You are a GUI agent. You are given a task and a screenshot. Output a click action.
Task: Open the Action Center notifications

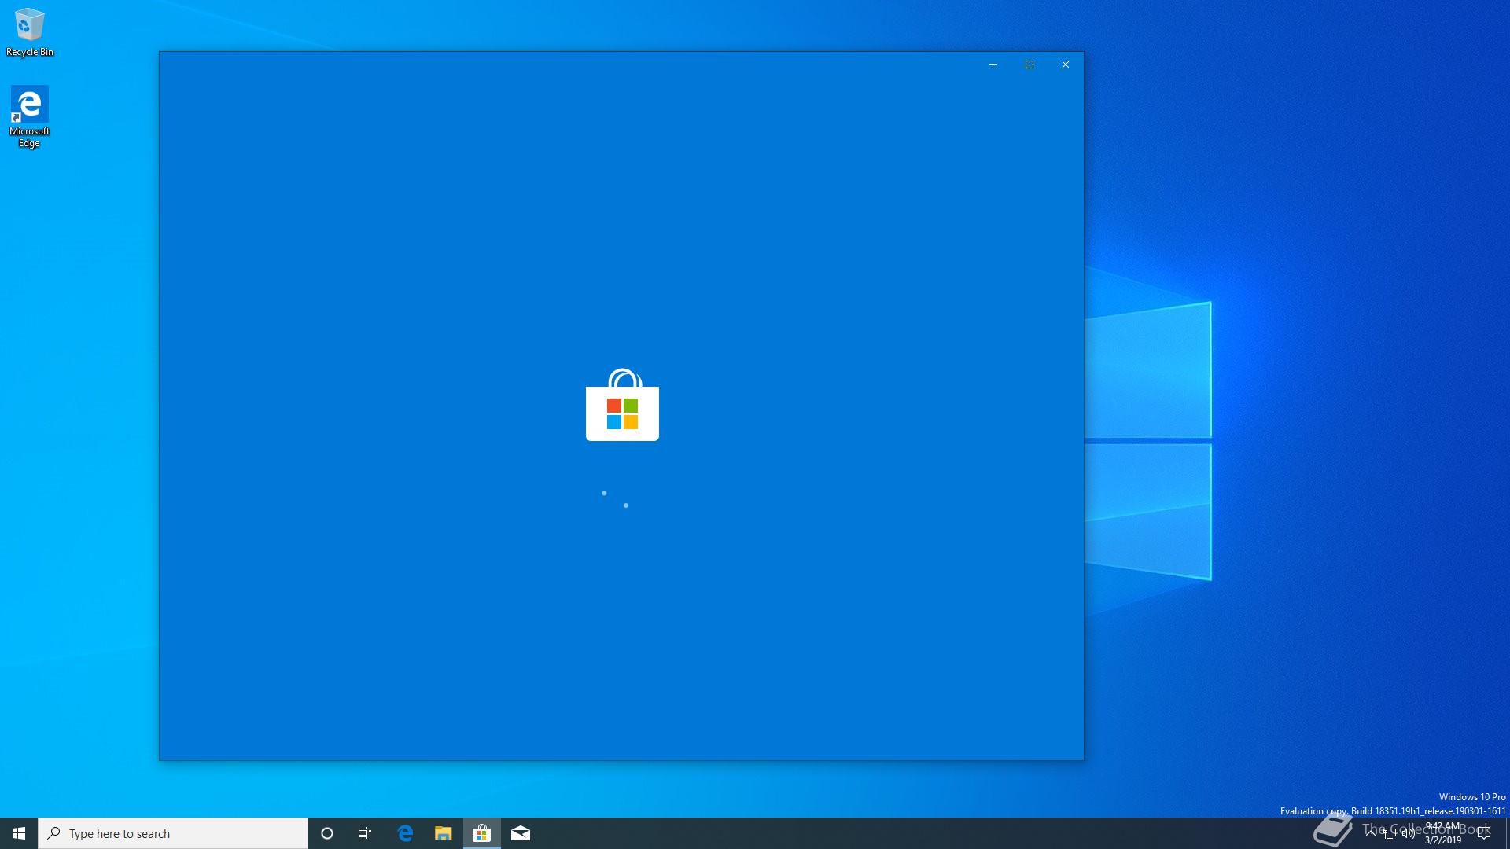pyautogui.click(x=1484, y=833)
